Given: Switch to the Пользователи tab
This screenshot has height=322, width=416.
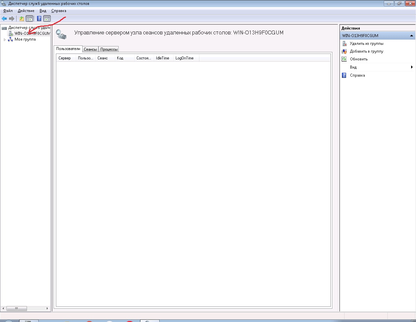Looking at the screenshot, I should [x=68, y=49].
